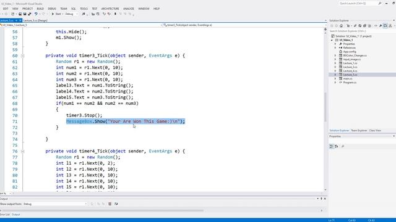This screenshot has width=396, height=222.
Task: Open the WINDOW menu
Action: click(144, 9)
